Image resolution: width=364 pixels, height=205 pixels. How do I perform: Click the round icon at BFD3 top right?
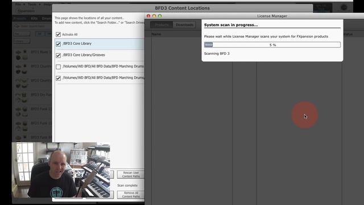344,7
